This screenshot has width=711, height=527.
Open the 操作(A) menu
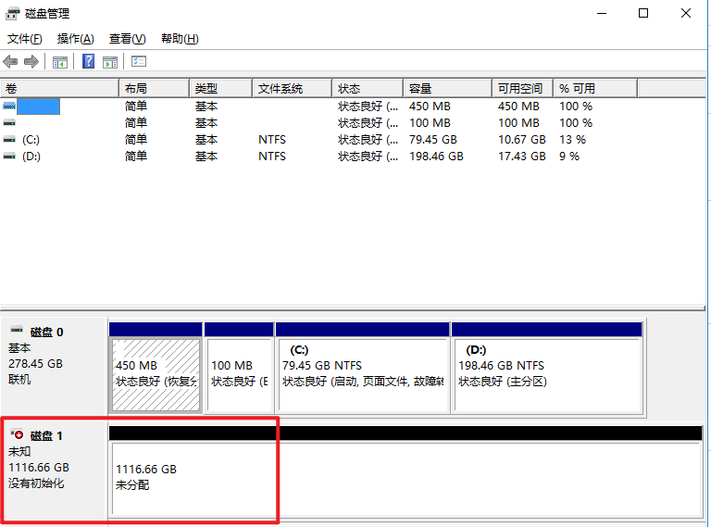coord(75,39)
